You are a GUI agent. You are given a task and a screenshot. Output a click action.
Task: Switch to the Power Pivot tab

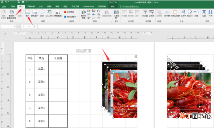click(x=89, y=7)
